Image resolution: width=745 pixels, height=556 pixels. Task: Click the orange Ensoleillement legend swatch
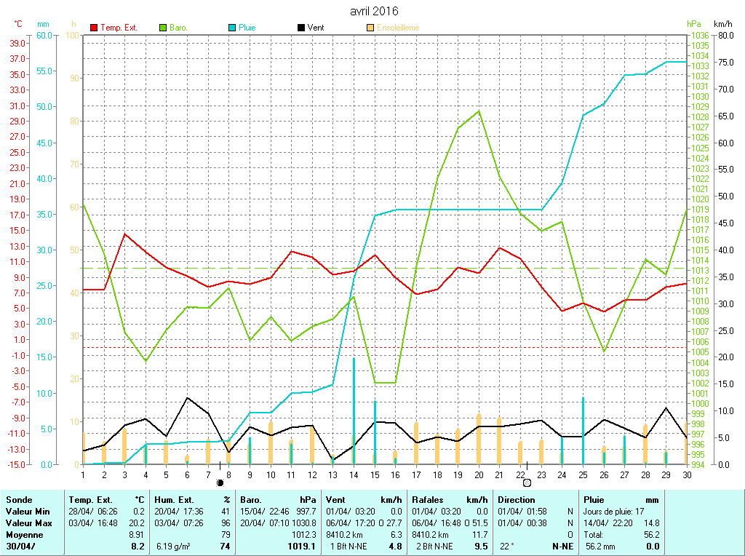(x=370, y=28)
